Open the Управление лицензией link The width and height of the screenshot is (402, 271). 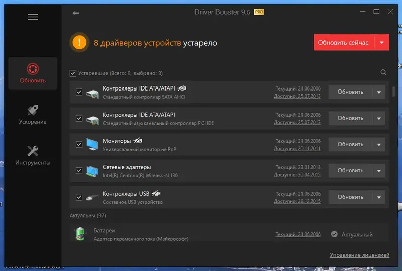[359, 255]
